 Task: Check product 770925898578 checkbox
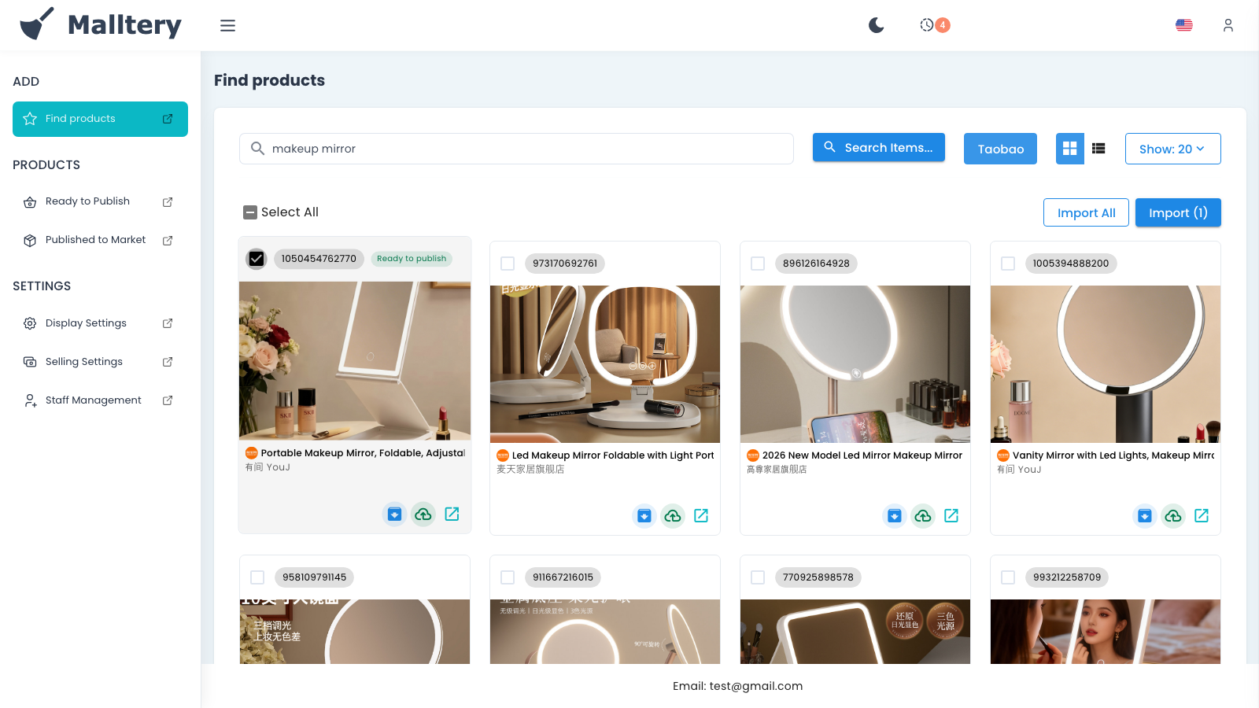(758, 577)
